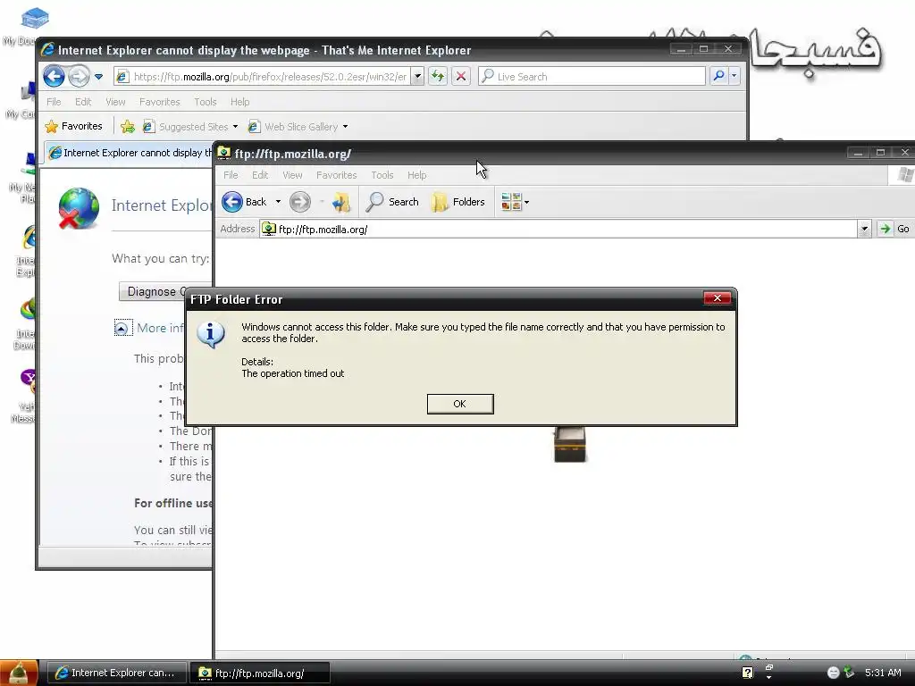The width and height of the screenshot is (915, 686).
Task: Toggle Folders pane in FTP window
Action: 458,202
